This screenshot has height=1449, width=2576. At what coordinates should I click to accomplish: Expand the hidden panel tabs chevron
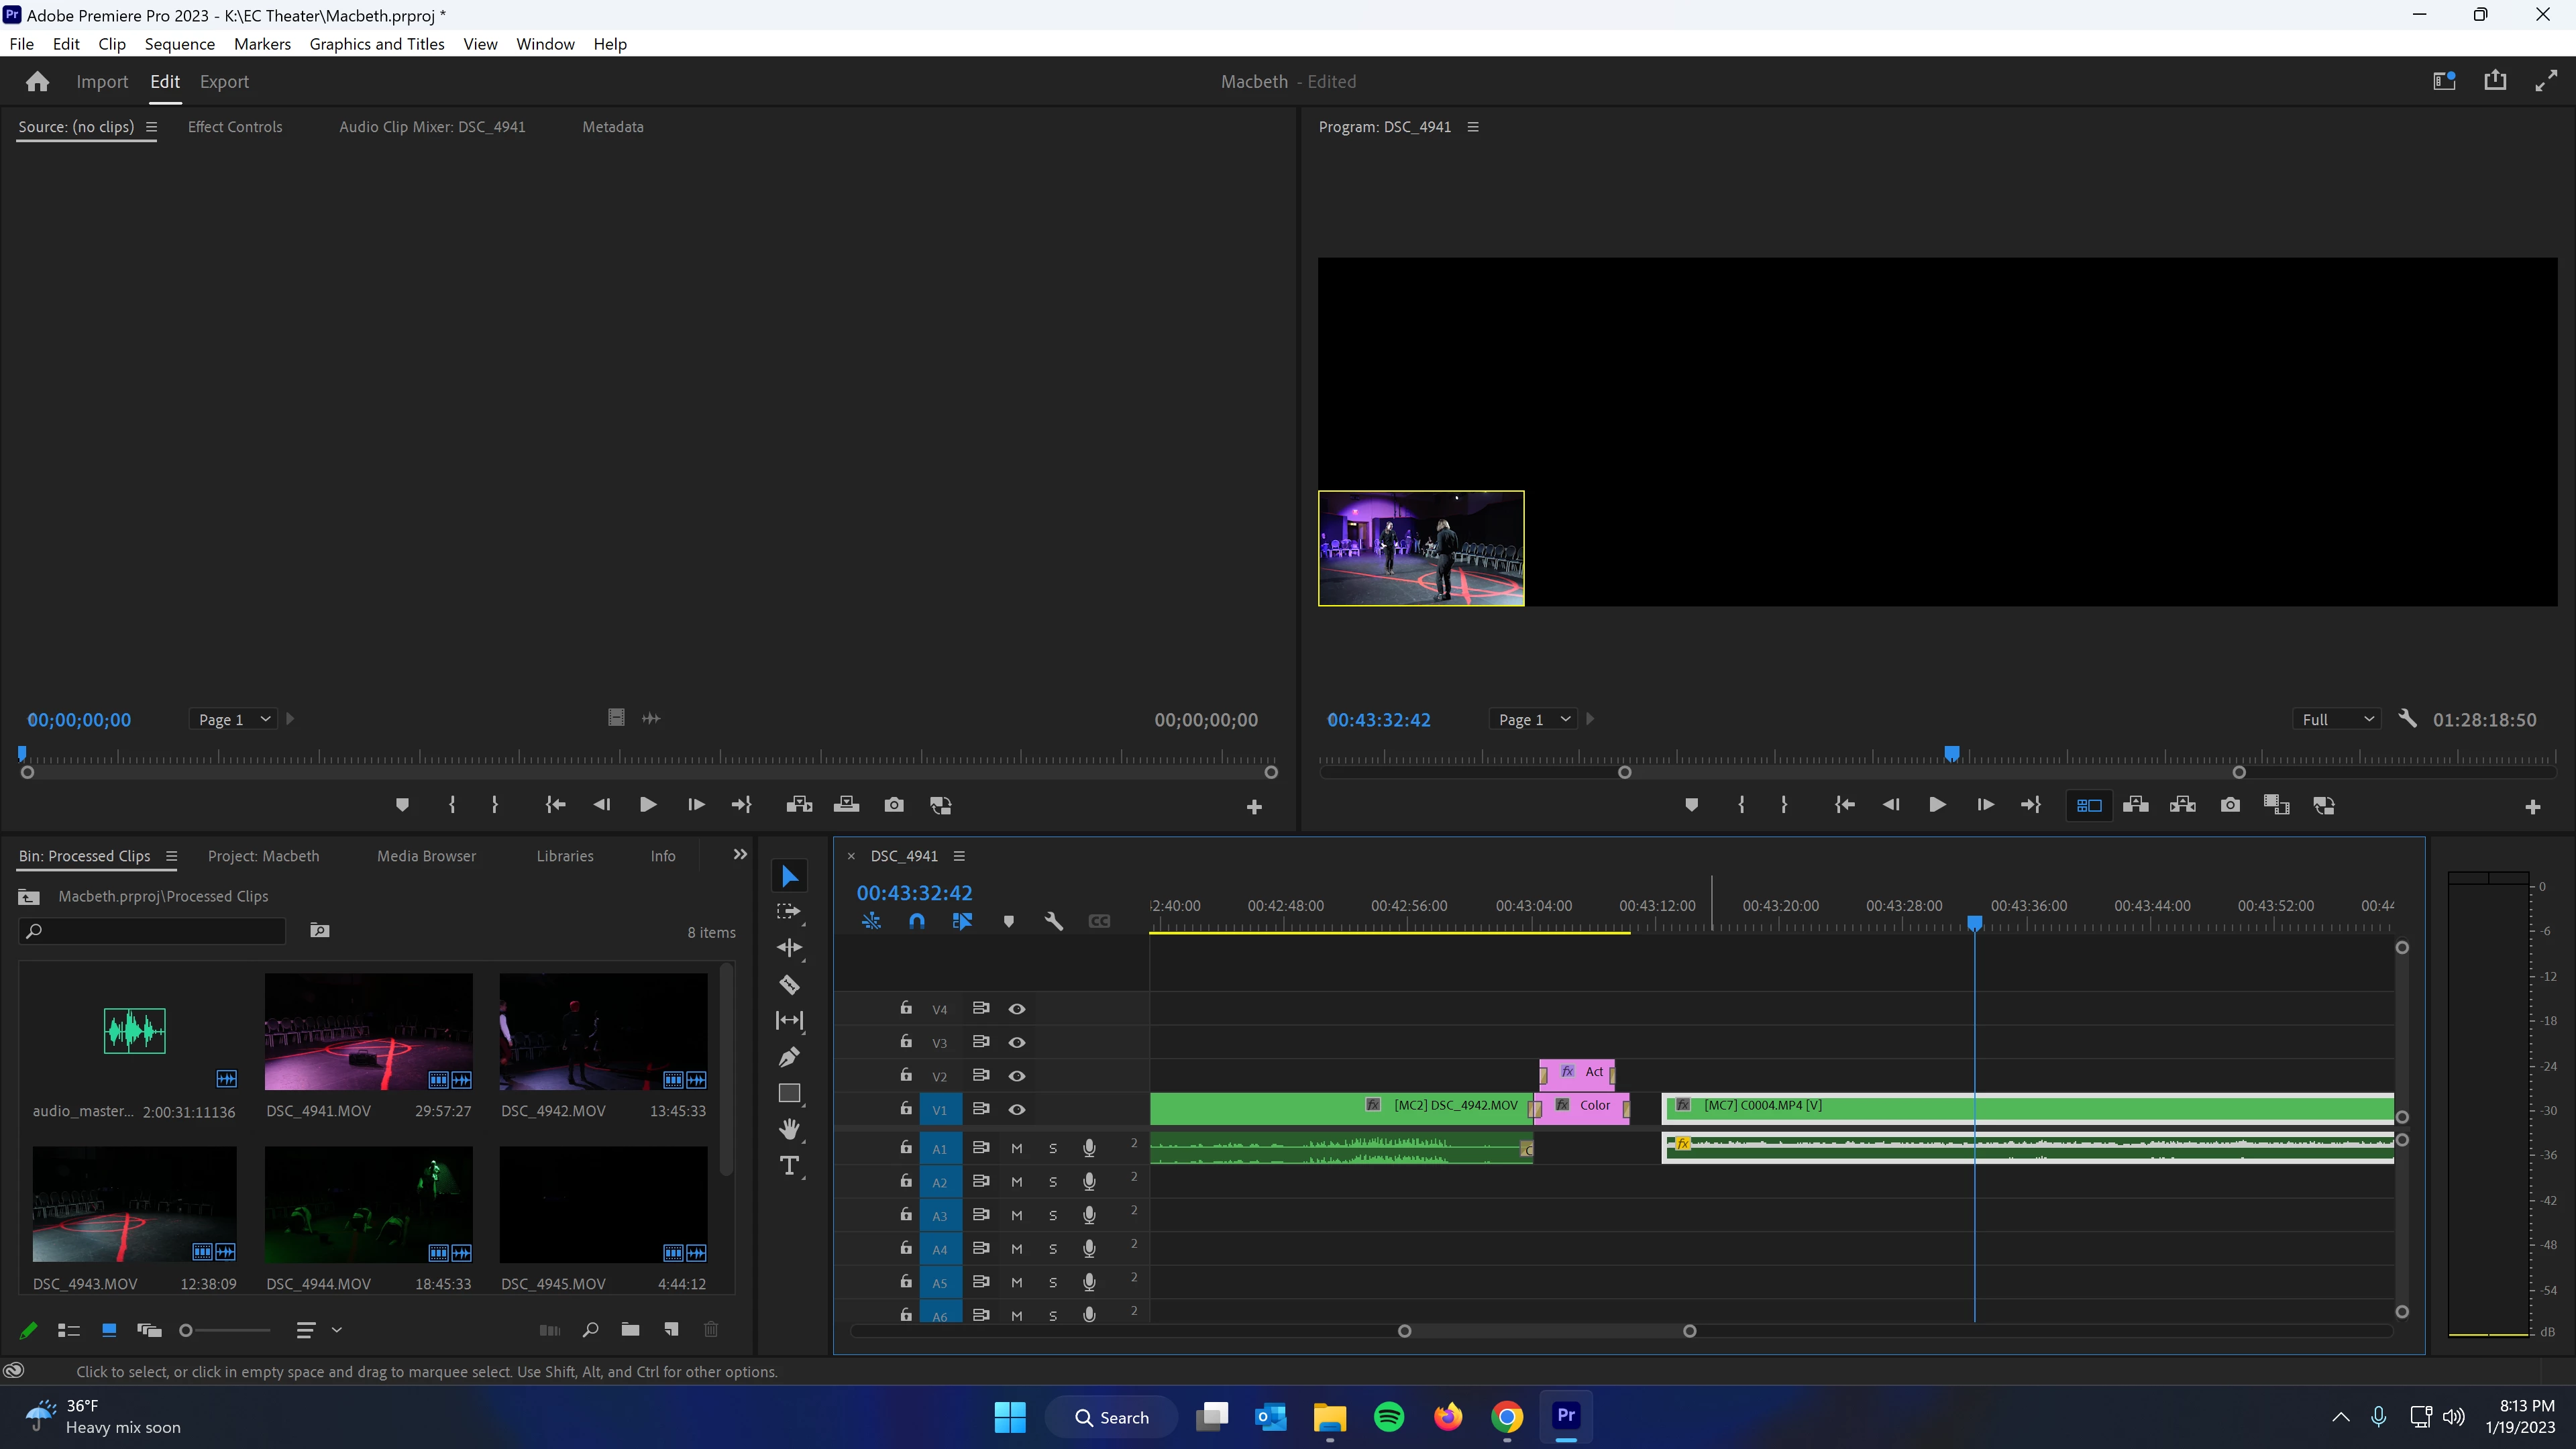click(x=740, y=855)
